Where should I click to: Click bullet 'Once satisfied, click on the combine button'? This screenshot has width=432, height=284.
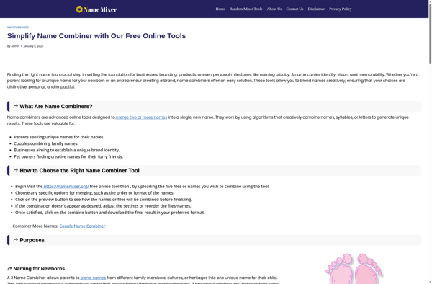point(110,213)
